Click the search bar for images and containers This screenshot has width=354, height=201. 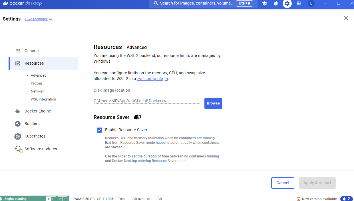(x=203, y=3)
